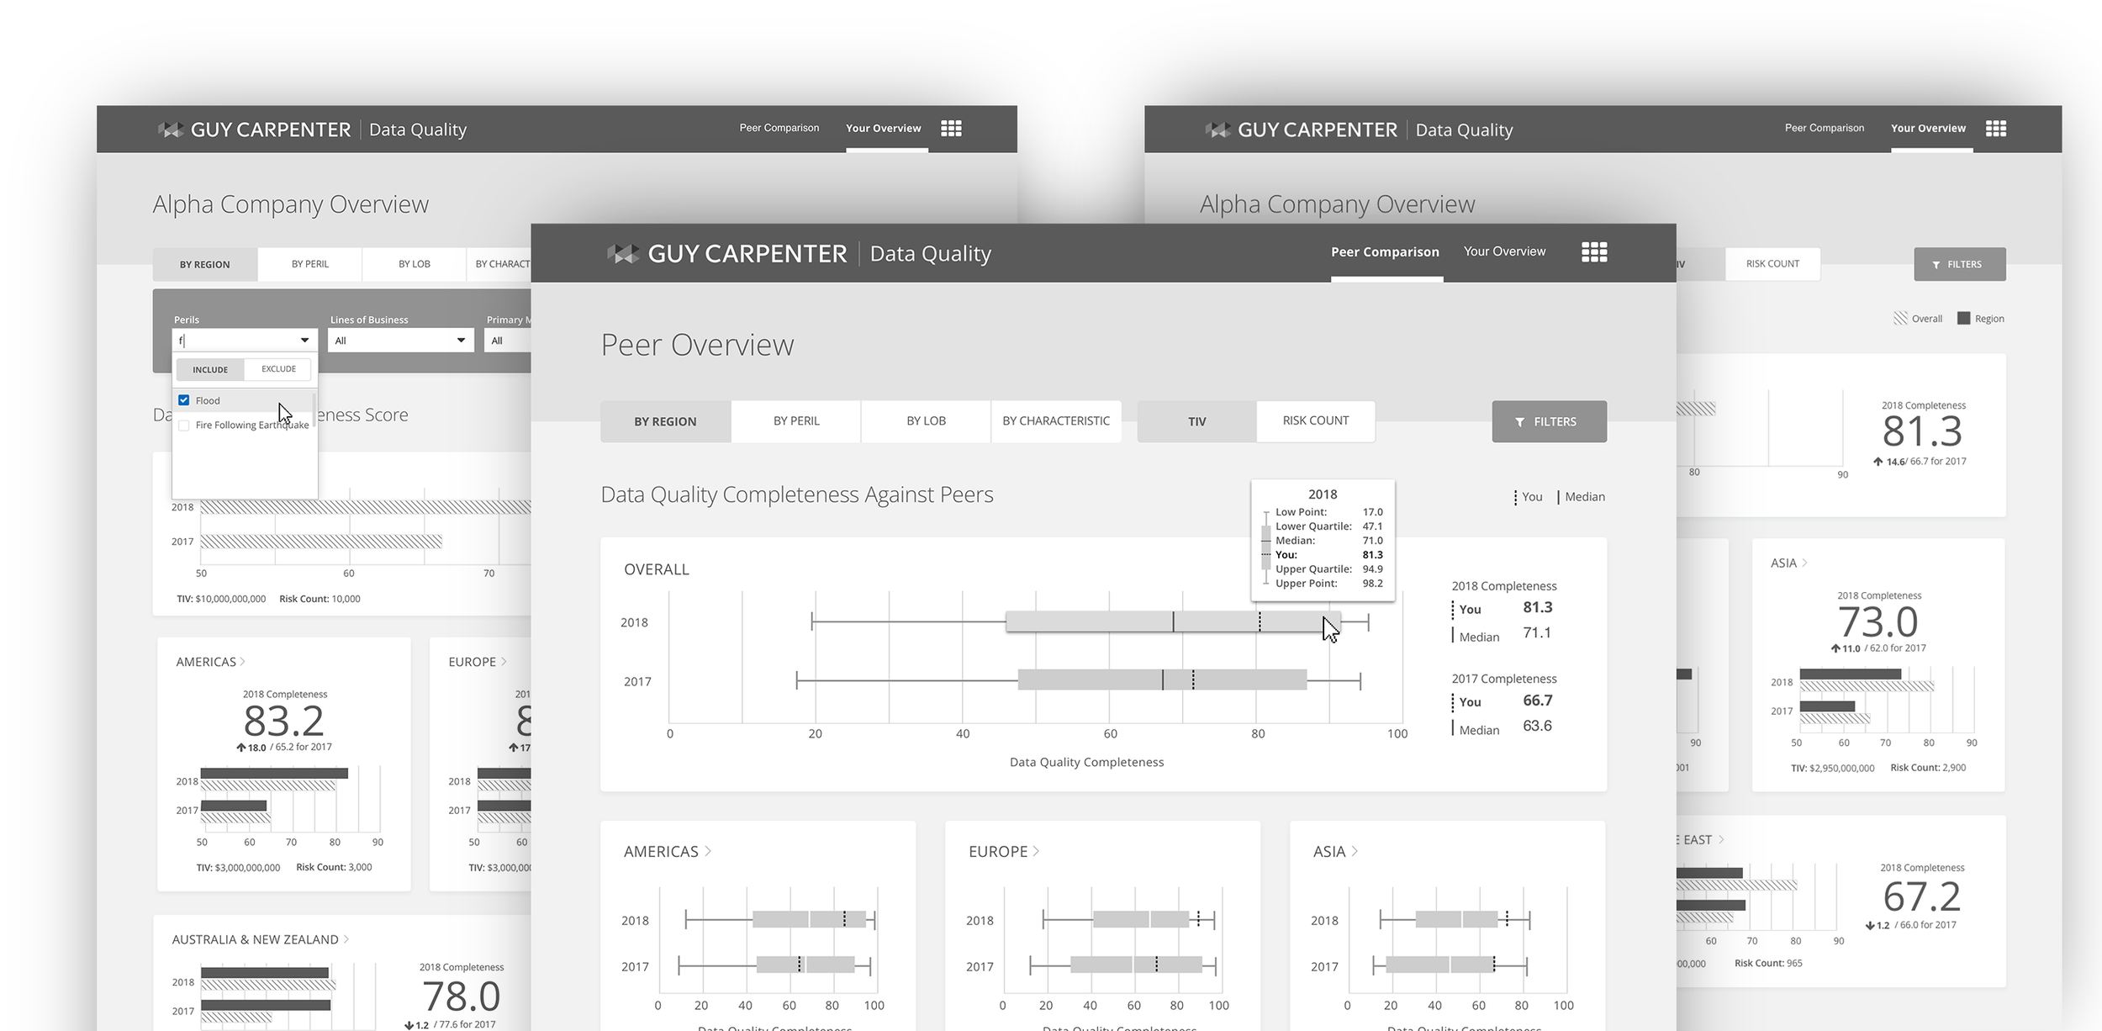Open the app grid icon in Peer Overview header

[x=1593, y=252]
